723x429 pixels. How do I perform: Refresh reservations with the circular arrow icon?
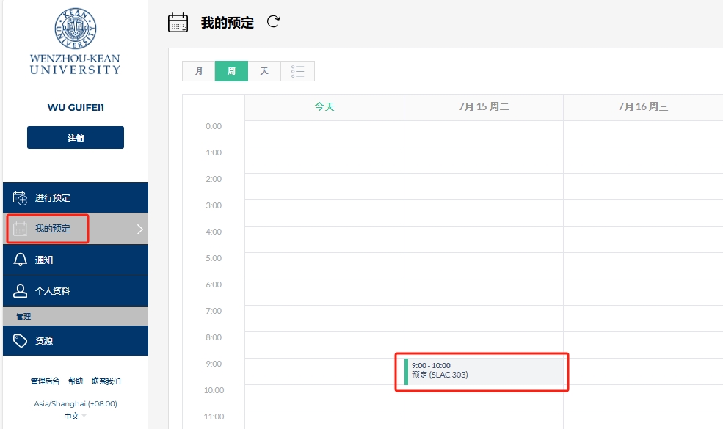click(x=274, y=21)
